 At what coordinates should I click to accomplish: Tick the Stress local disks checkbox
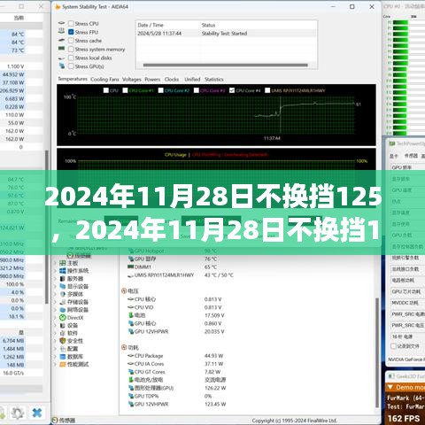pos(71,58)
